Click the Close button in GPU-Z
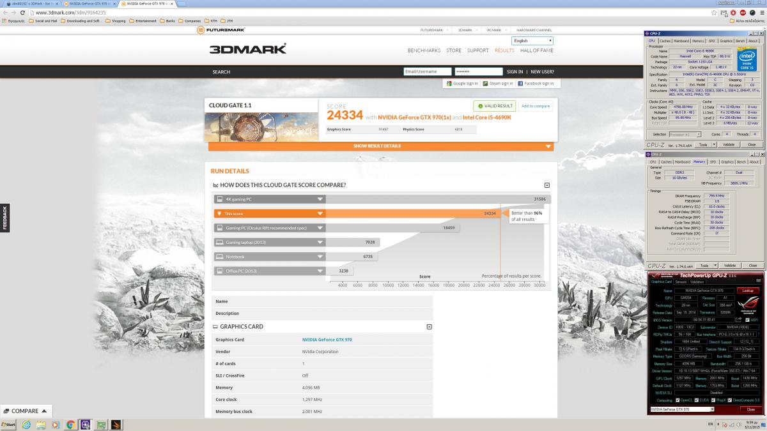 751,409
